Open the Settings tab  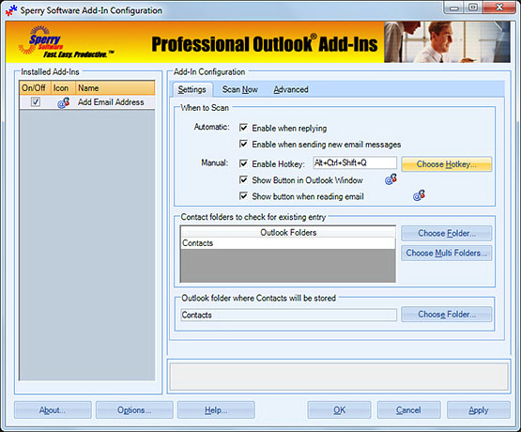(192, 89)
